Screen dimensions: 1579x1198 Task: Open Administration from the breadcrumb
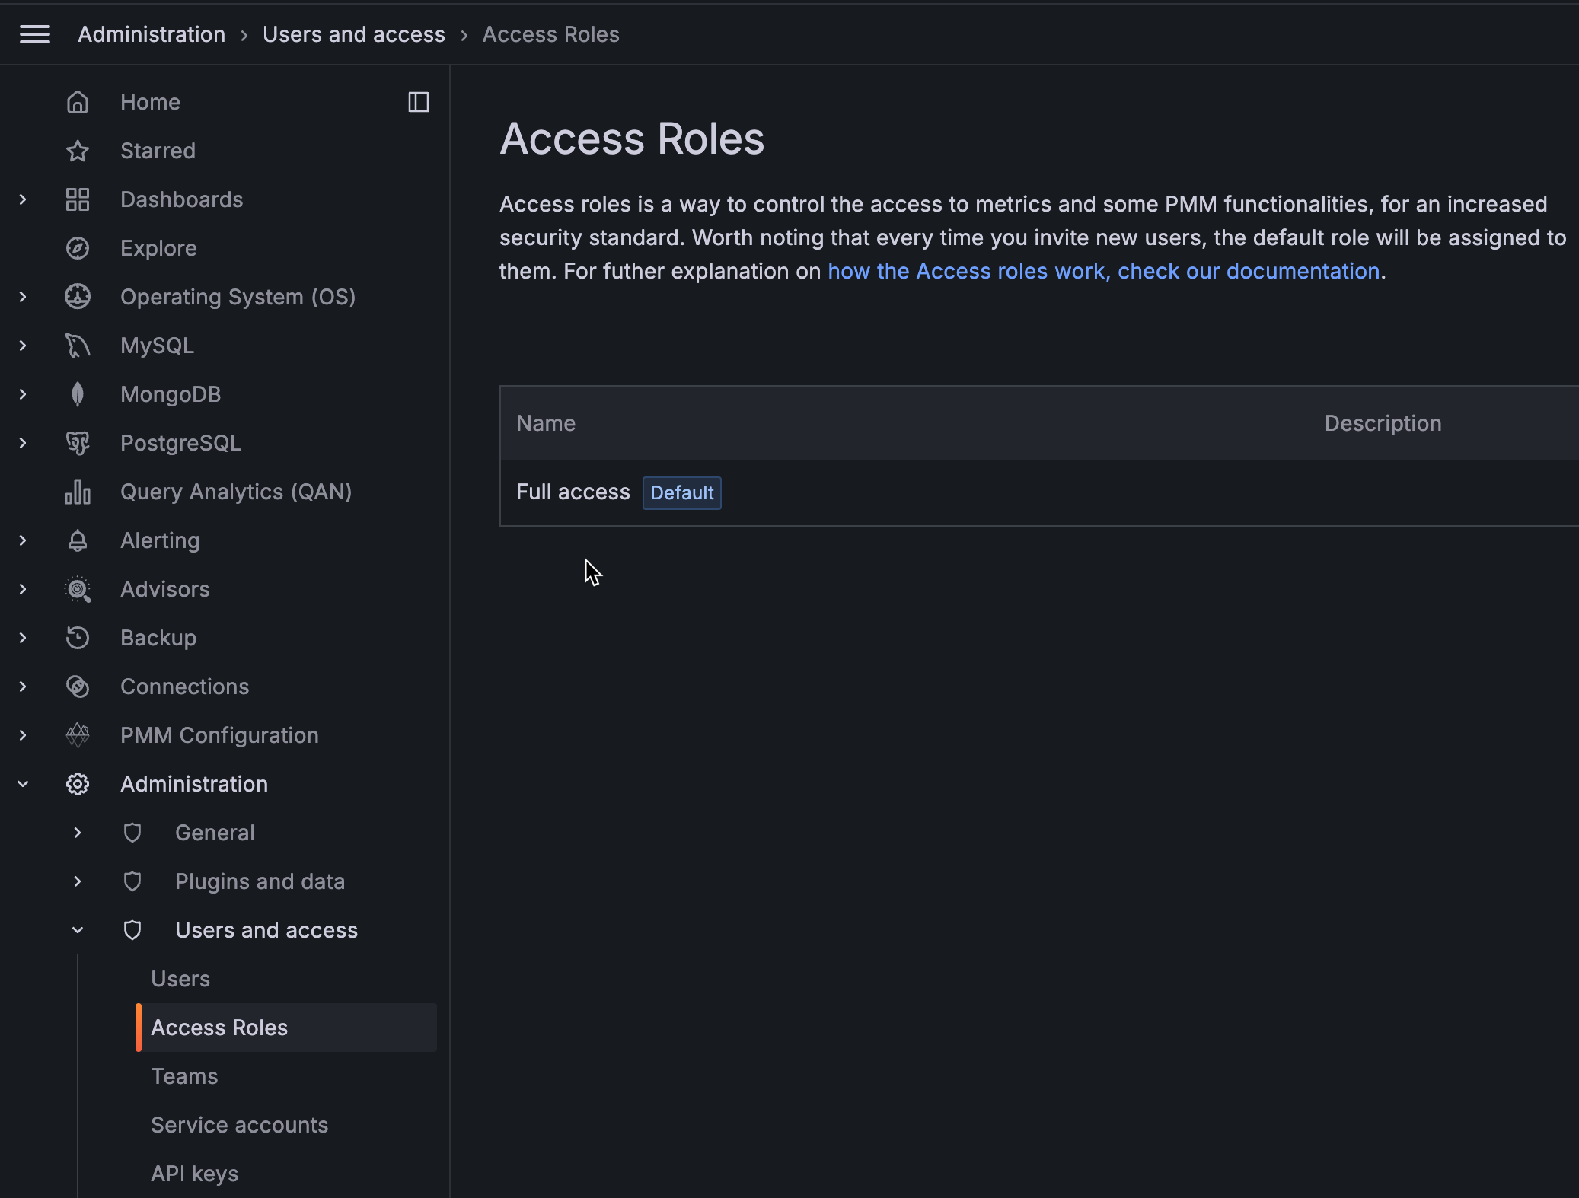[152, 33]
